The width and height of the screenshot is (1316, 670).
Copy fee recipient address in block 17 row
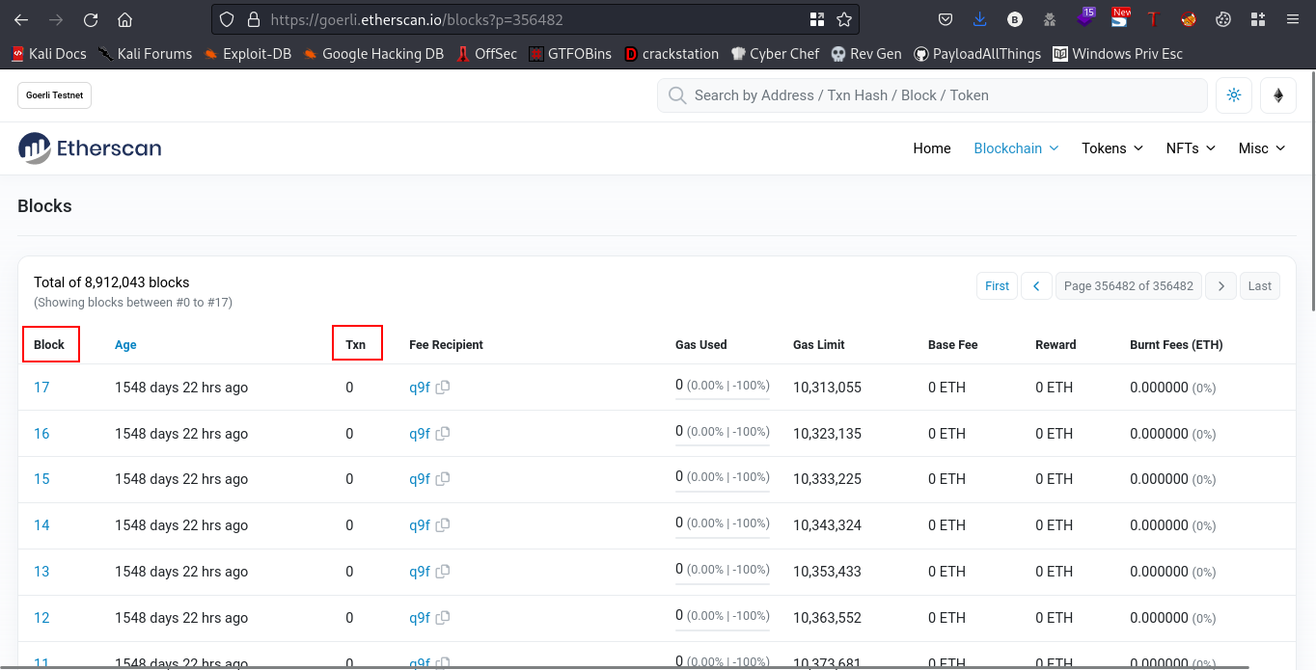tap(443, 388)
